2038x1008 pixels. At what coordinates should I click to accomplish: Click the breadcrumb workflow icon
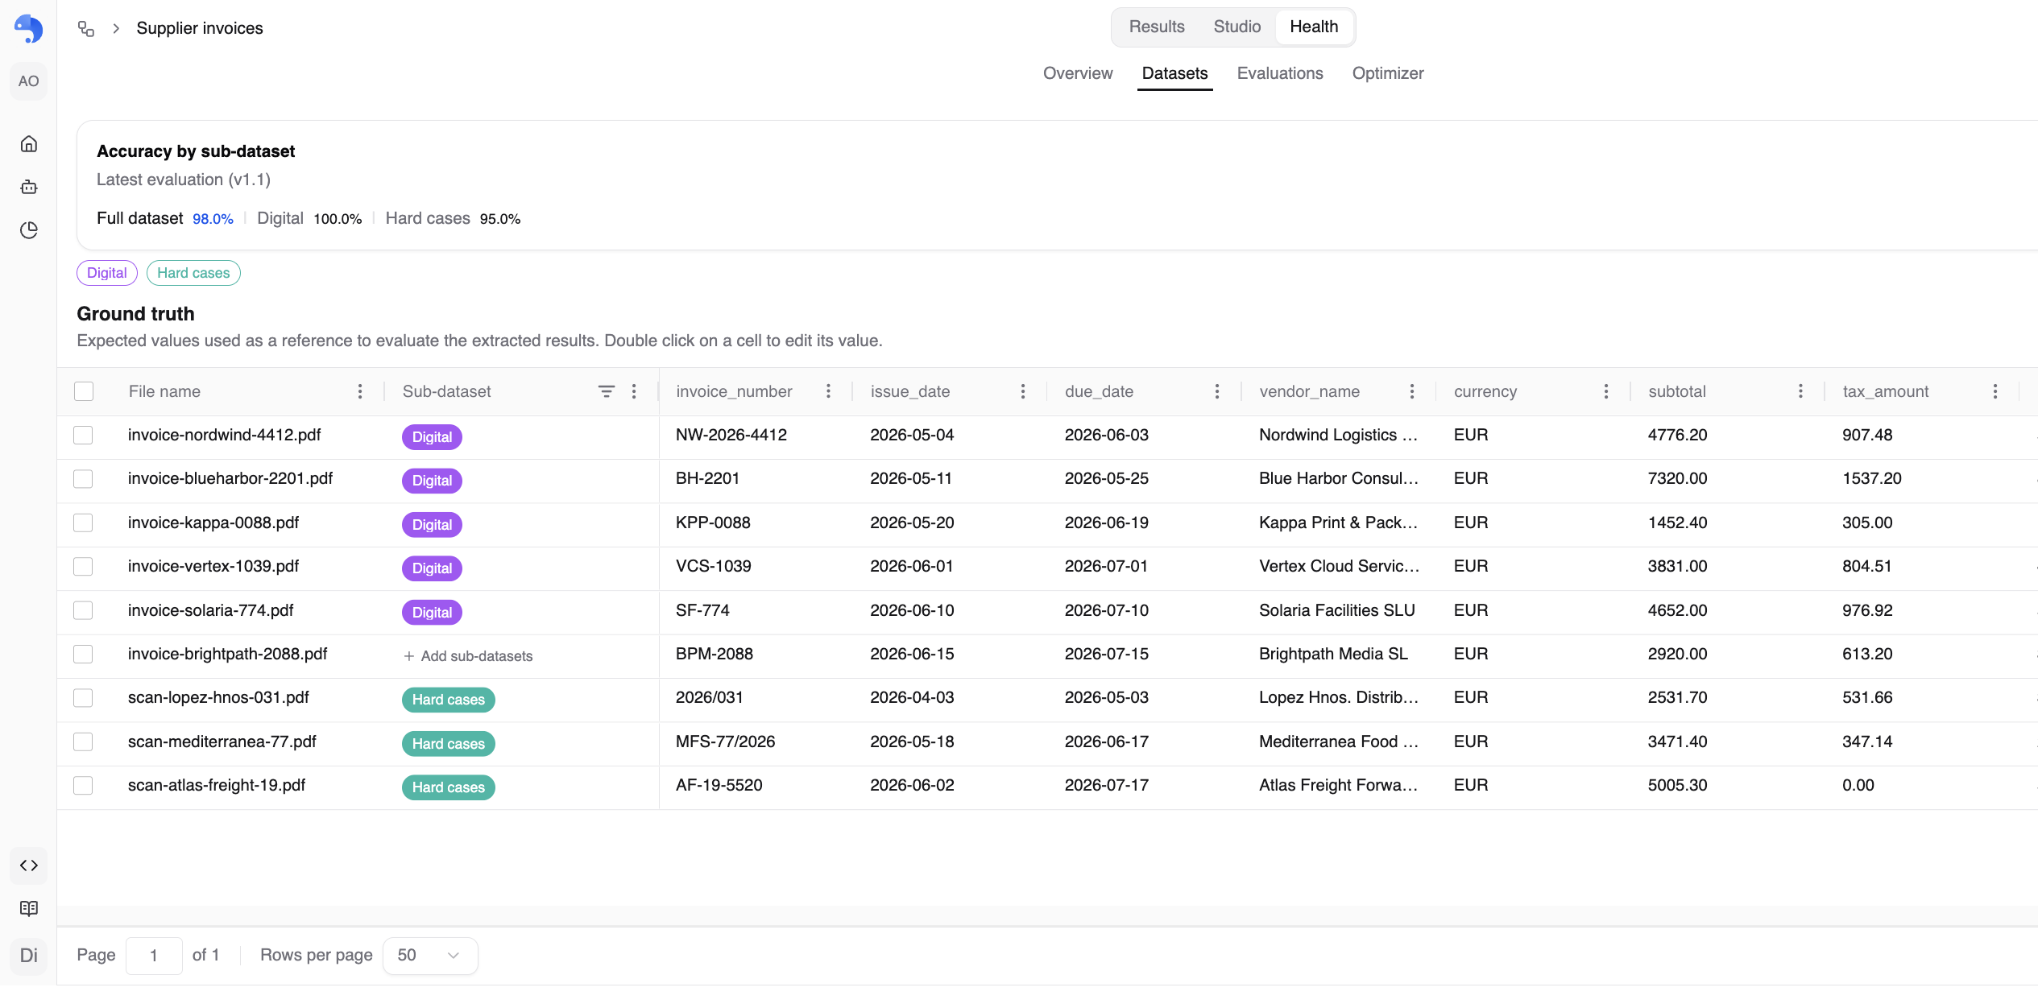(86, 29)
